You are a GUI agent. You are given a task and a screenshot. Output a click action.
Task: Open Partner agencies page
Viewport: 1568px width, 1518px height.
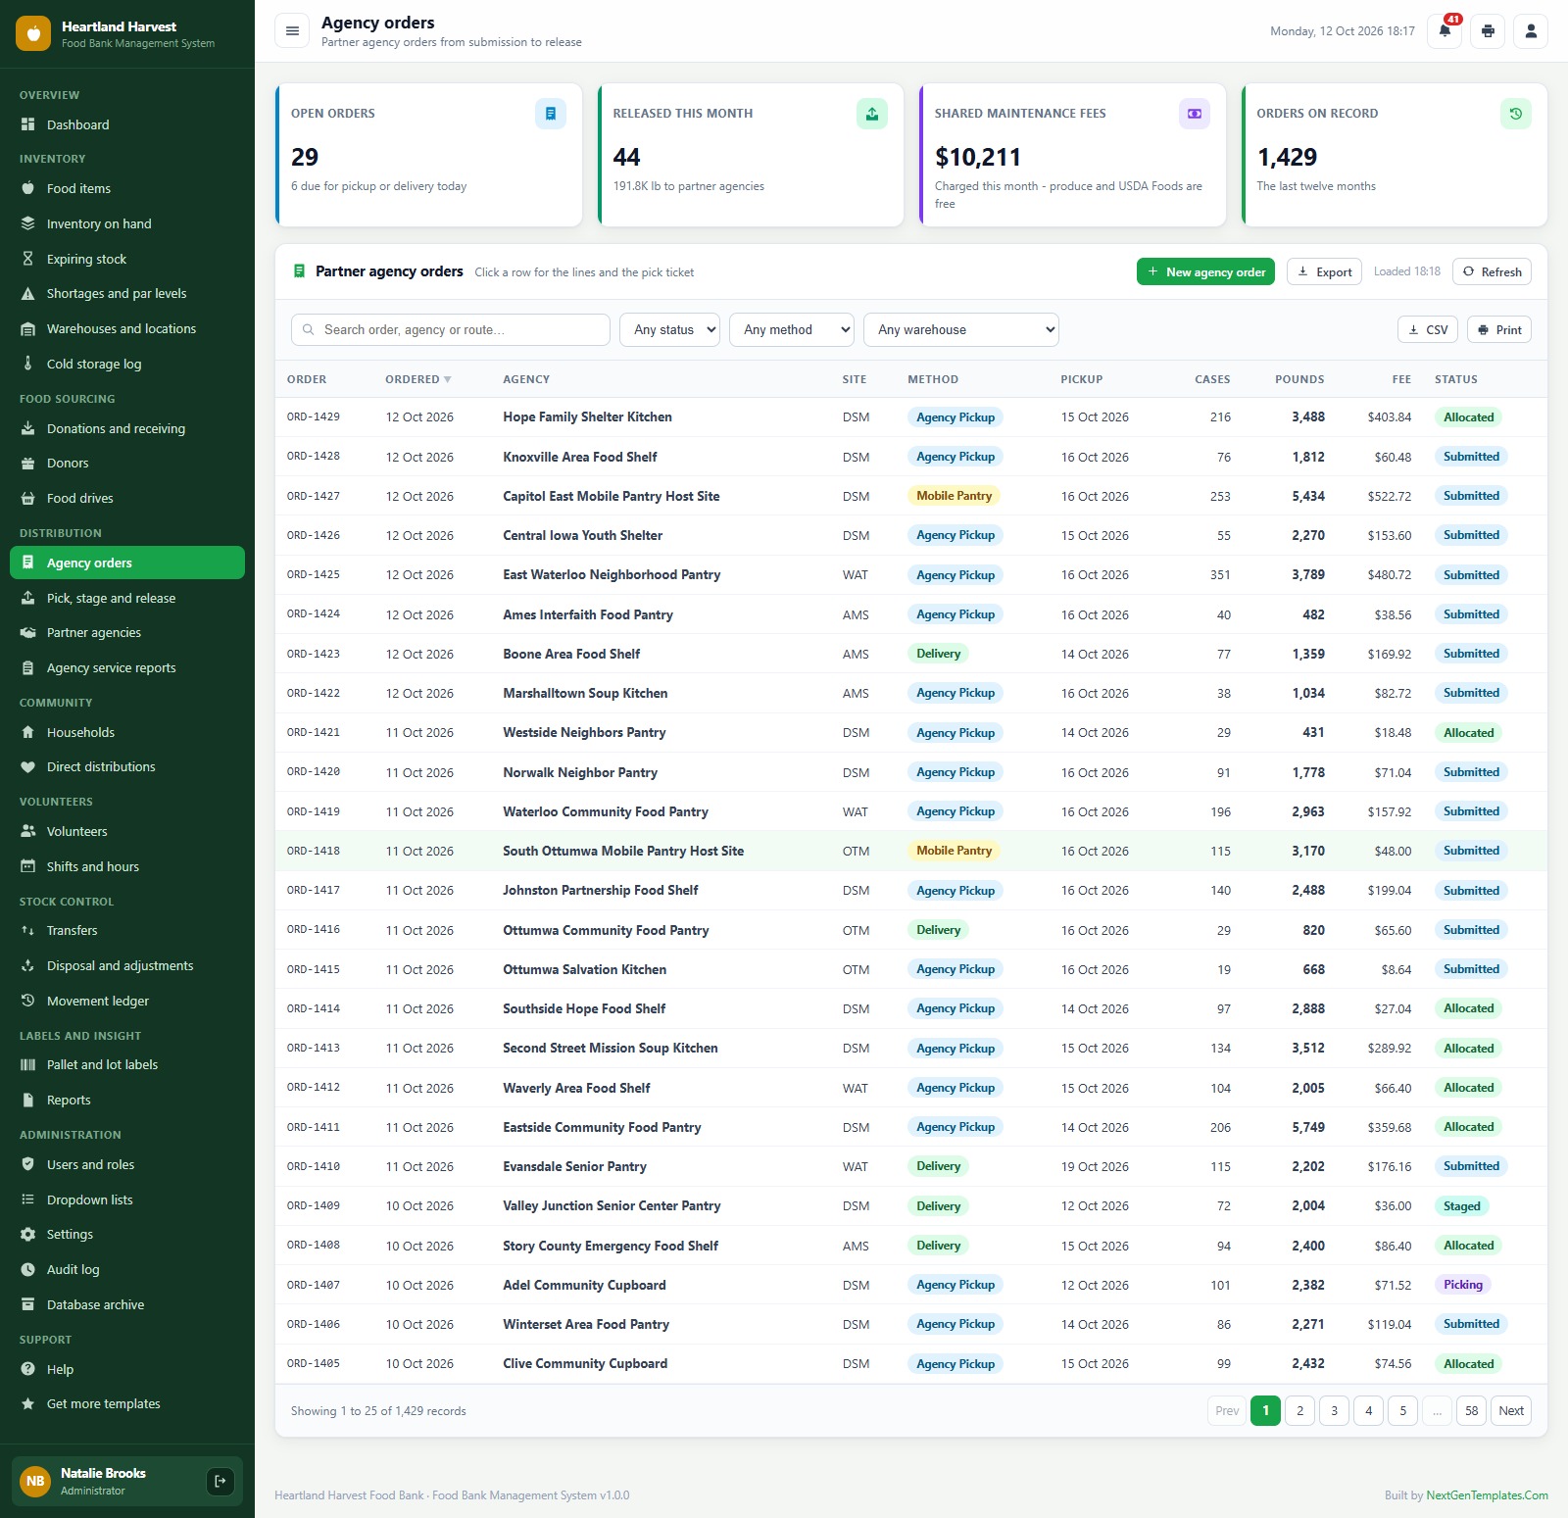(x=127, y=632)
